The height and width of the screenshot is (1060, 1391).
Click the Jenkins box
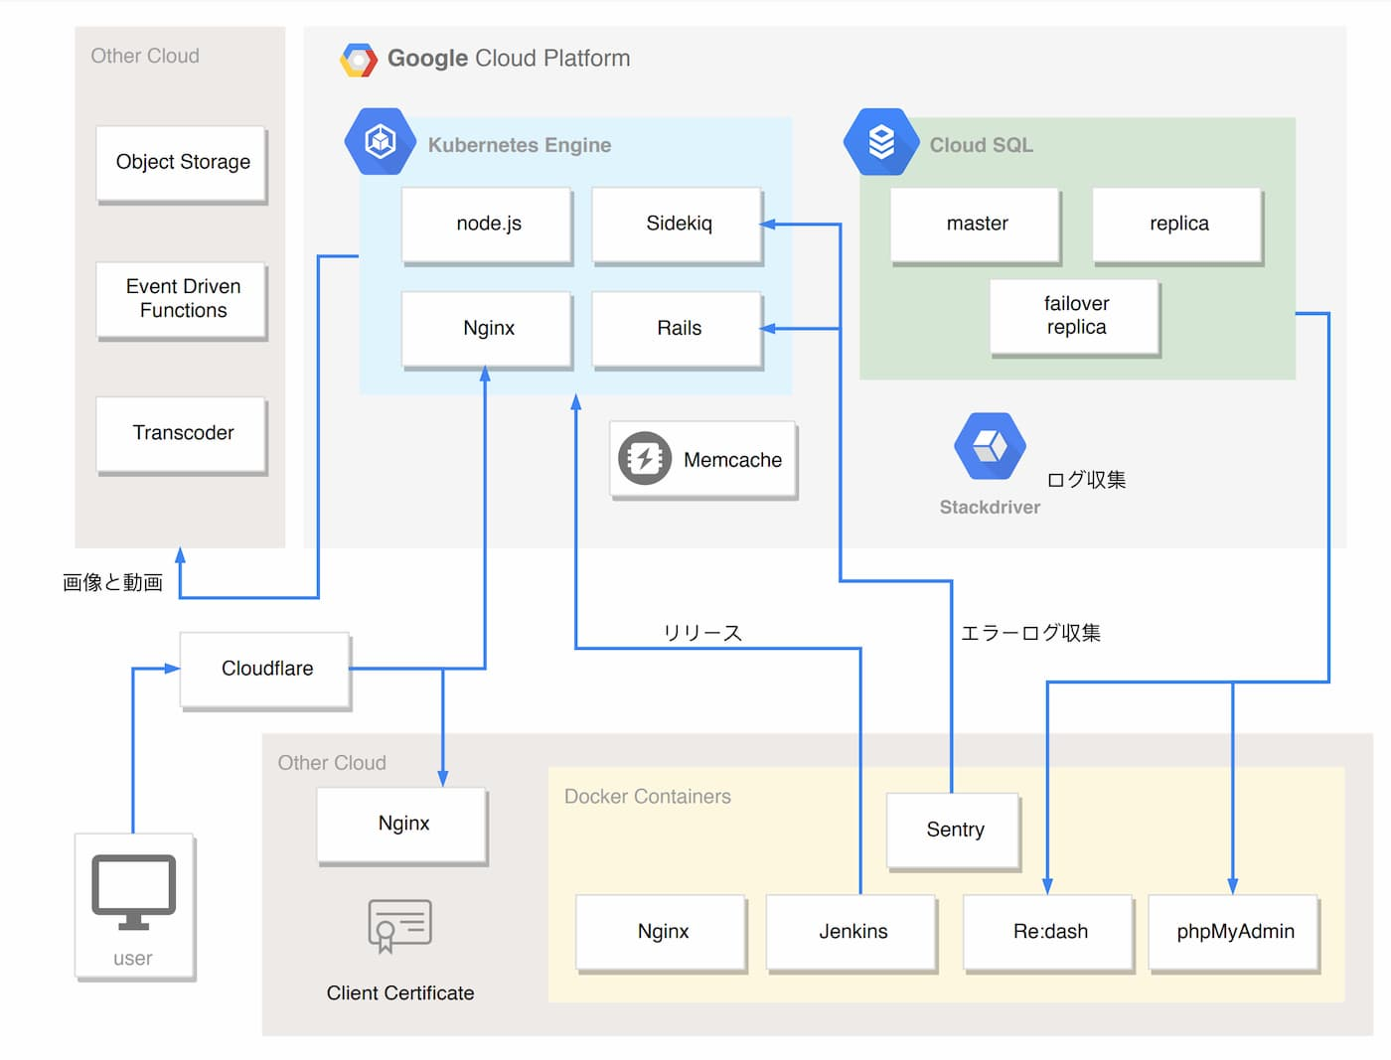coord(852,933)
